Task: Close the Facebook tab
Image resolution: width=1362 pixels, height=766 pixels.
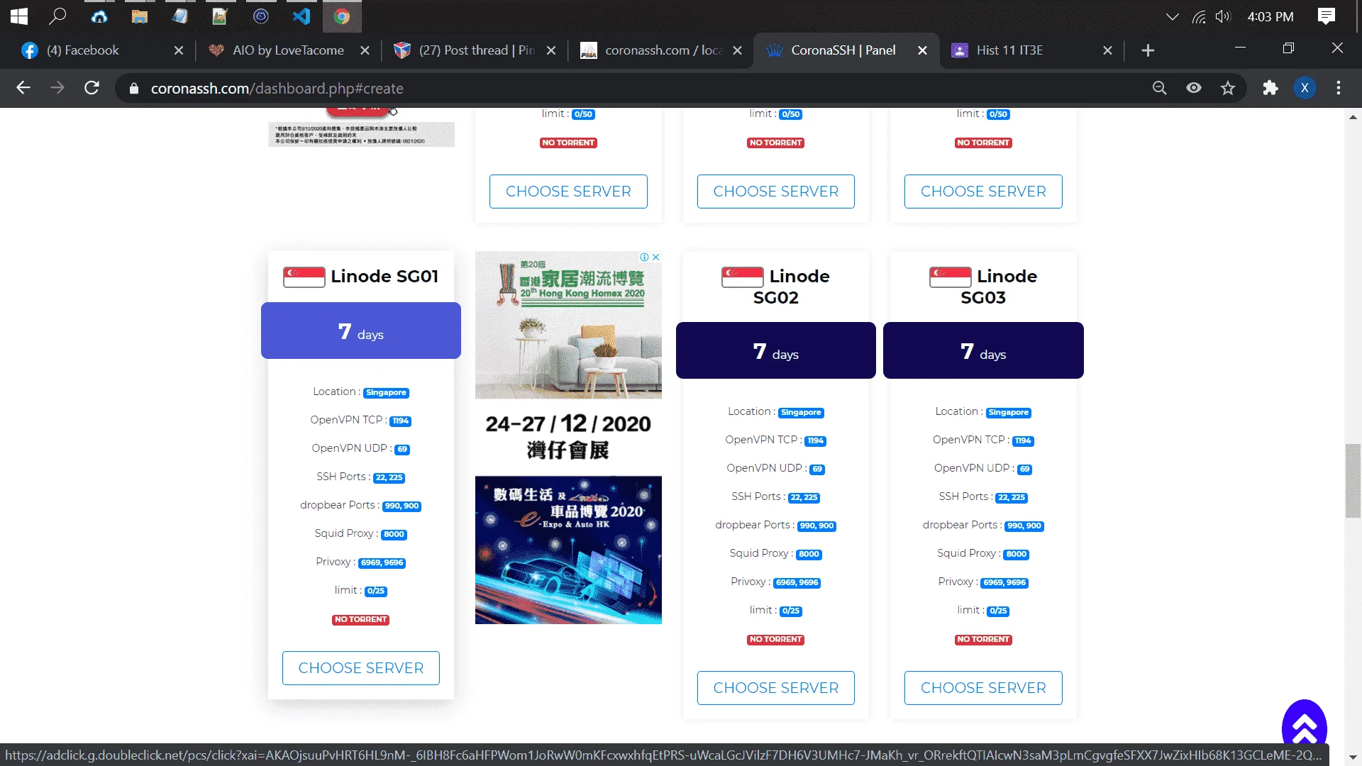Action: [x=179, y=50]
